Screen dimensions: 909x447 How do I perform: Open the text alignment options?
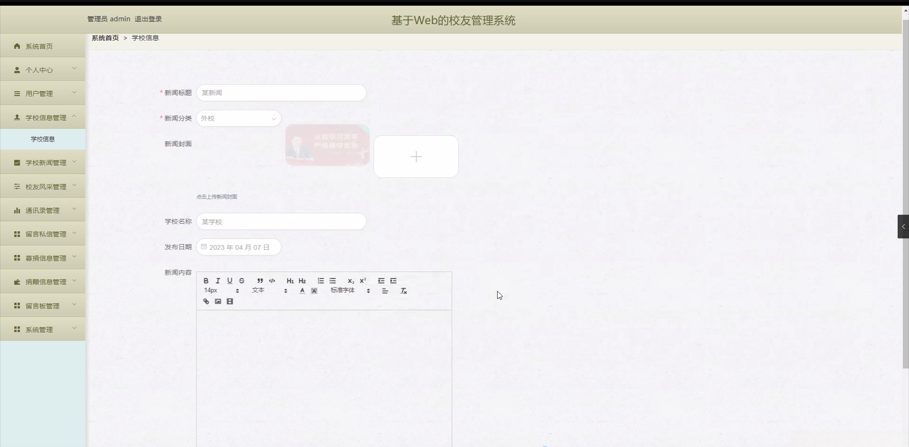[x=385, y=291]
